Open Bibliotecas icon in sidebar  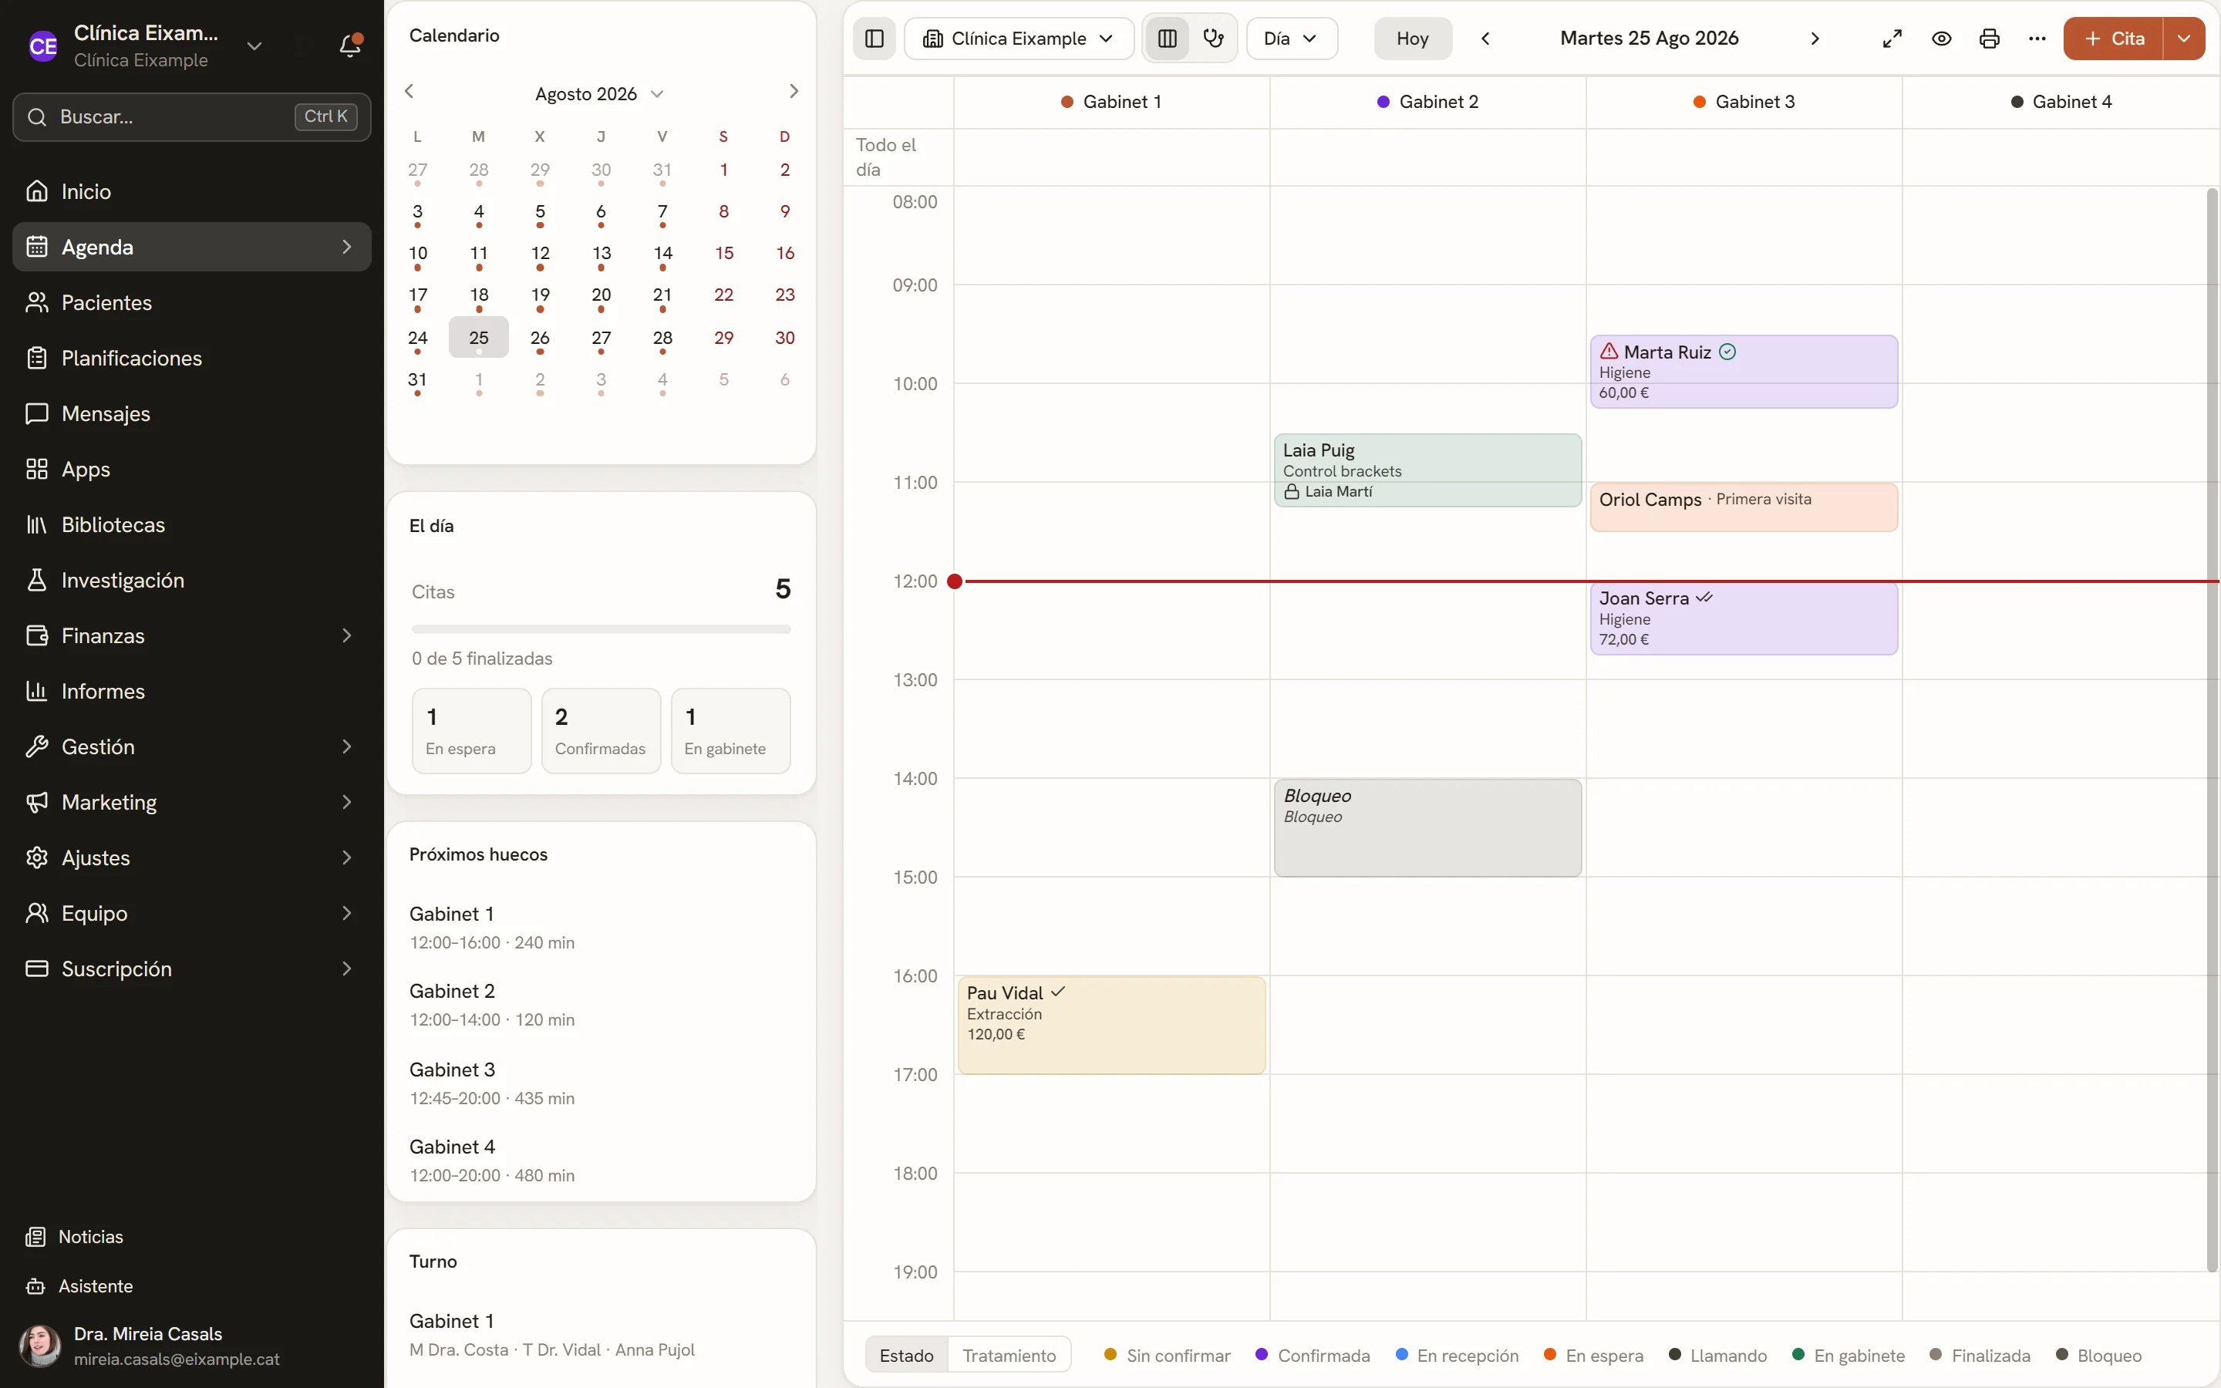pos(37,524)
